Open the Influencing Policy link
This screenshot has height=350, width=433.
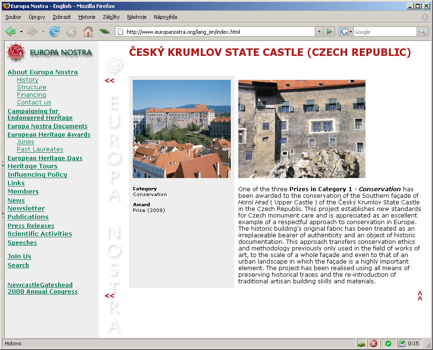[x=38, y=175]
